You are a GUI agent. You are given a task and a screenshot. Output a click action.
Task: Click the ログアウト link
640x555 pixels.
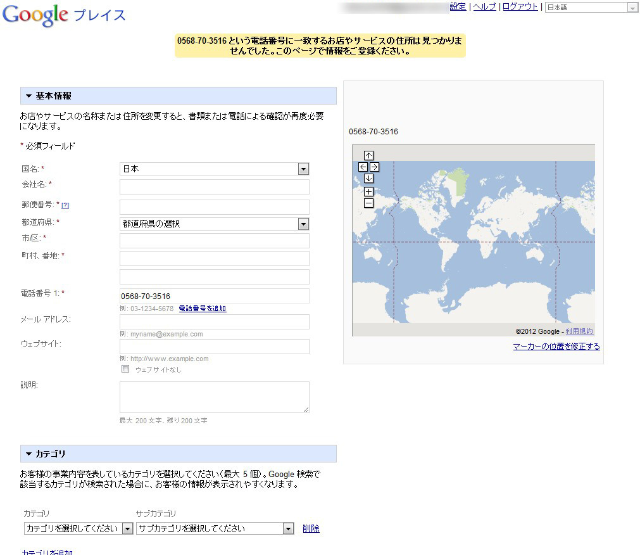(520, 6)
